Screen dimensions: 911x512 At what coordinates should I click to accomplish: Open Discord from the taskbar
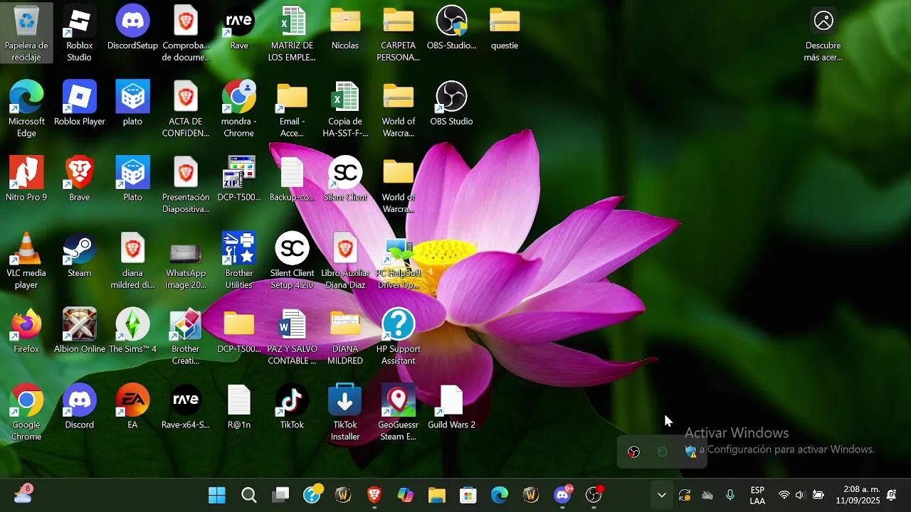[x=563, y=495]
